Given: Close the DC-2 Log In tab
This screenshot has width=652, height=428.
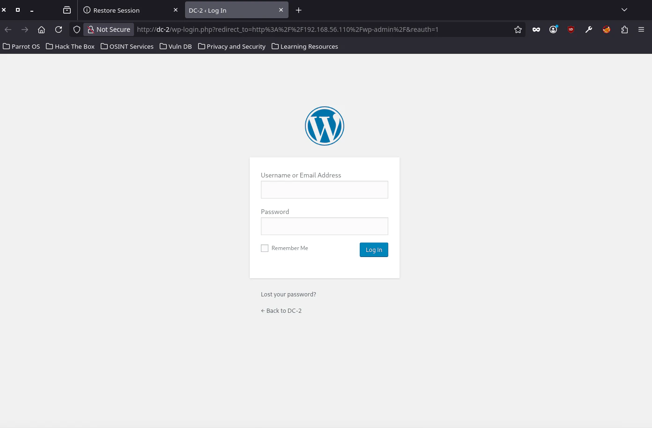Looking at the screenshot, I should tap(281, 10).
